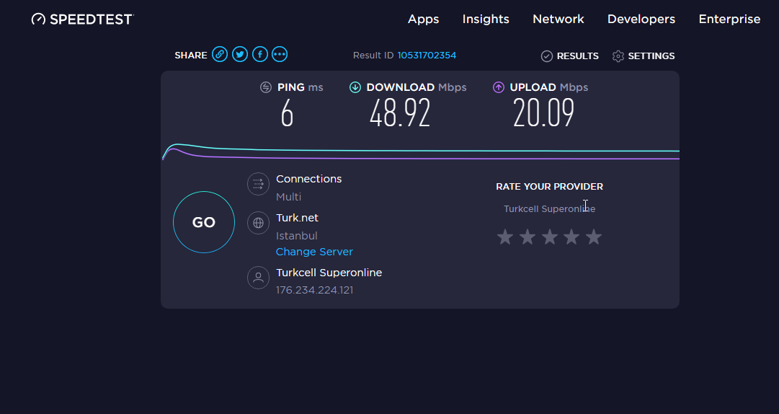Click the user profile provider icon
The width and height of the screenshot is (779, 414).
click(258, 278)
